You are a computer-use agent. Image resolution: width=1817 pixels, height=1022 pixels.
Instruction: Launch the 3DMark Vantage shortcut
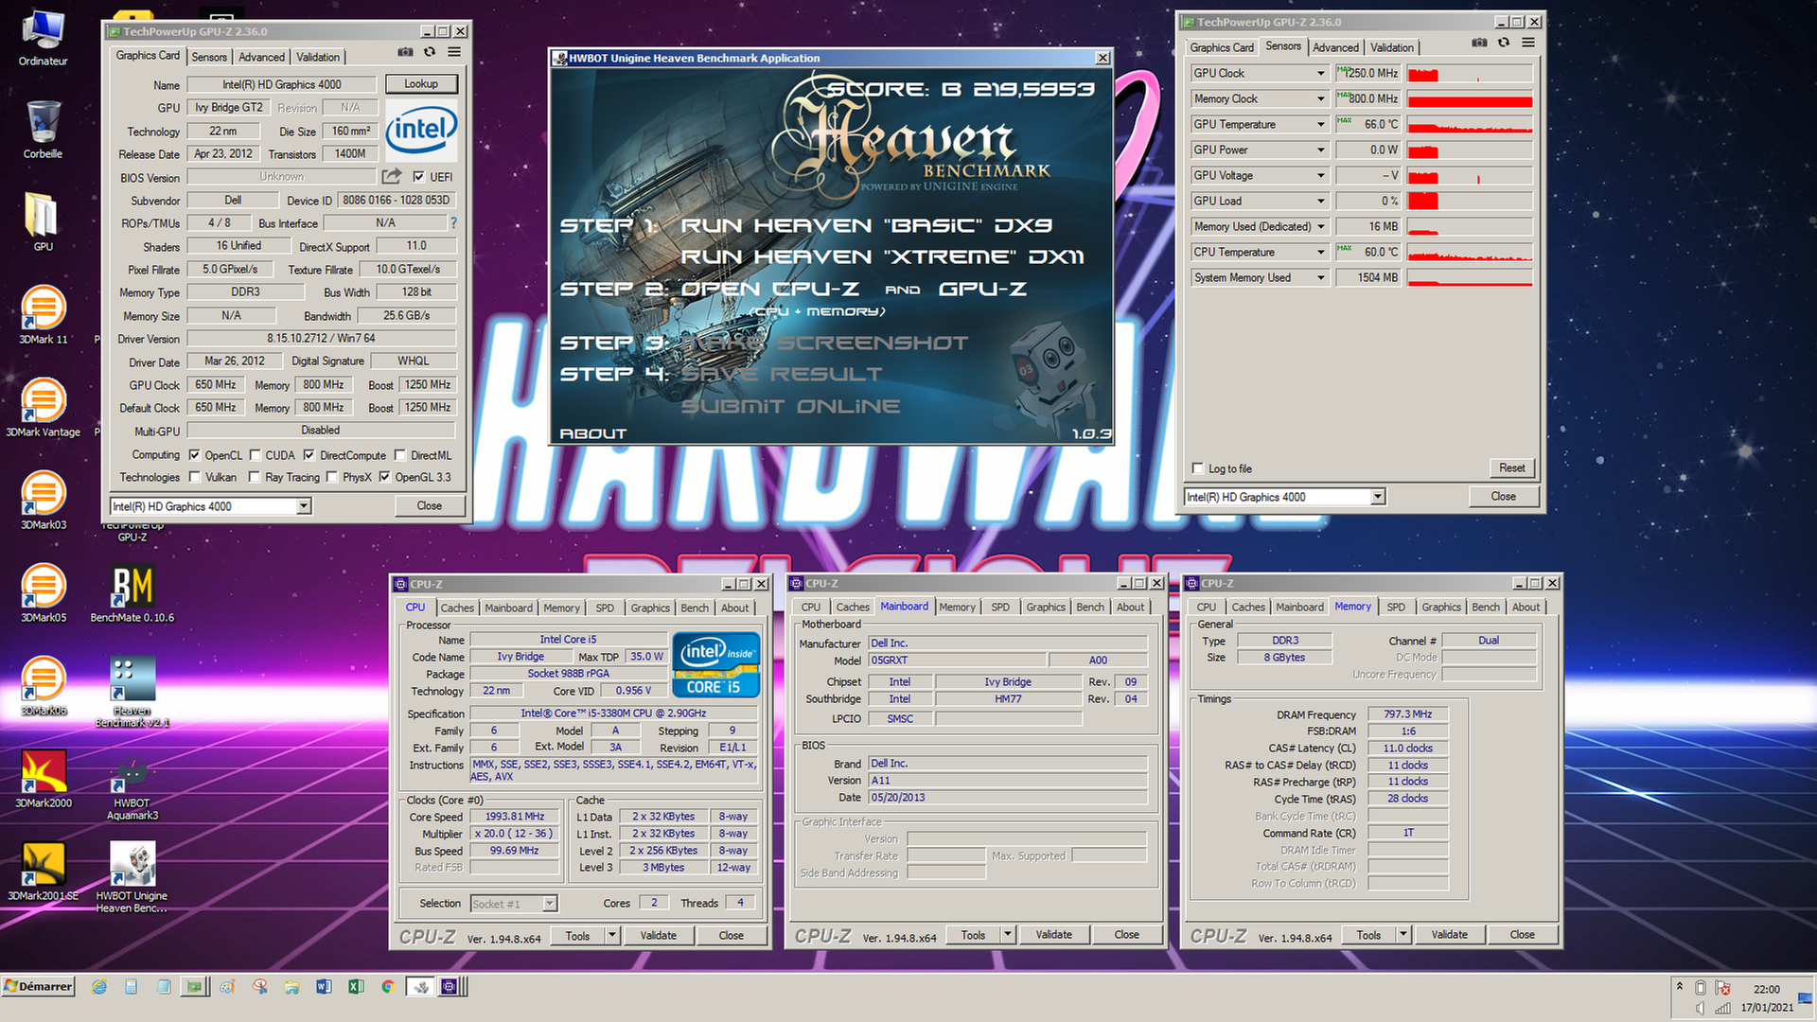coord(43,408)
